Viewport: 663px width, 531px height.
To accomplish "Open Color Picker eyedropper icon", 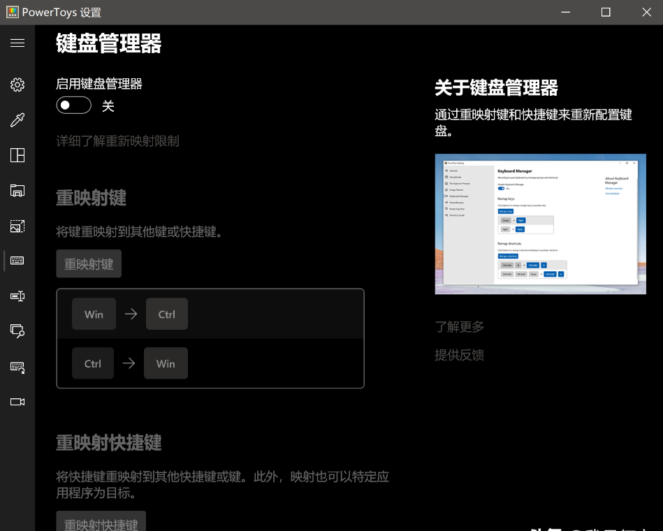I will tap(17, 120).
